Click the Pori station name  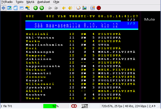[31, 48]
